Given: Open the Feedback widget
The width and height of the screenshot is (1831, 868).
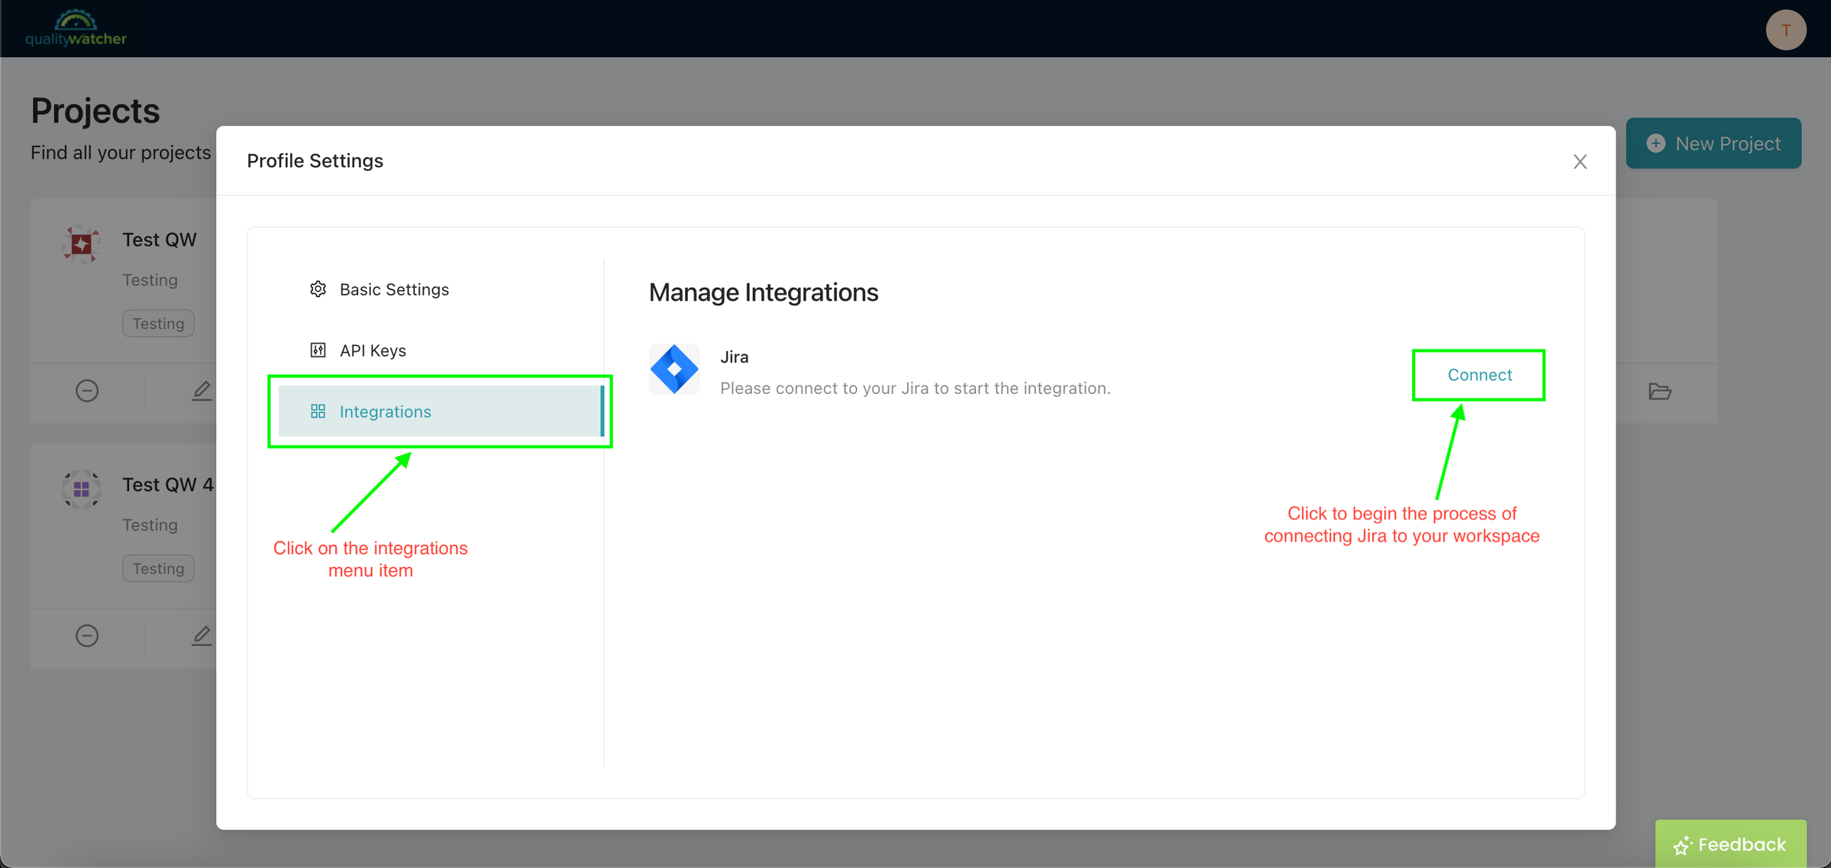Looking at the screenshot, I should tap(1730, 844).
